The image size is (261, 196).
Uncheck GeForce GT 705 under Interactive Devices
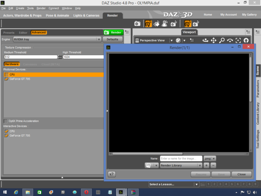7,135
